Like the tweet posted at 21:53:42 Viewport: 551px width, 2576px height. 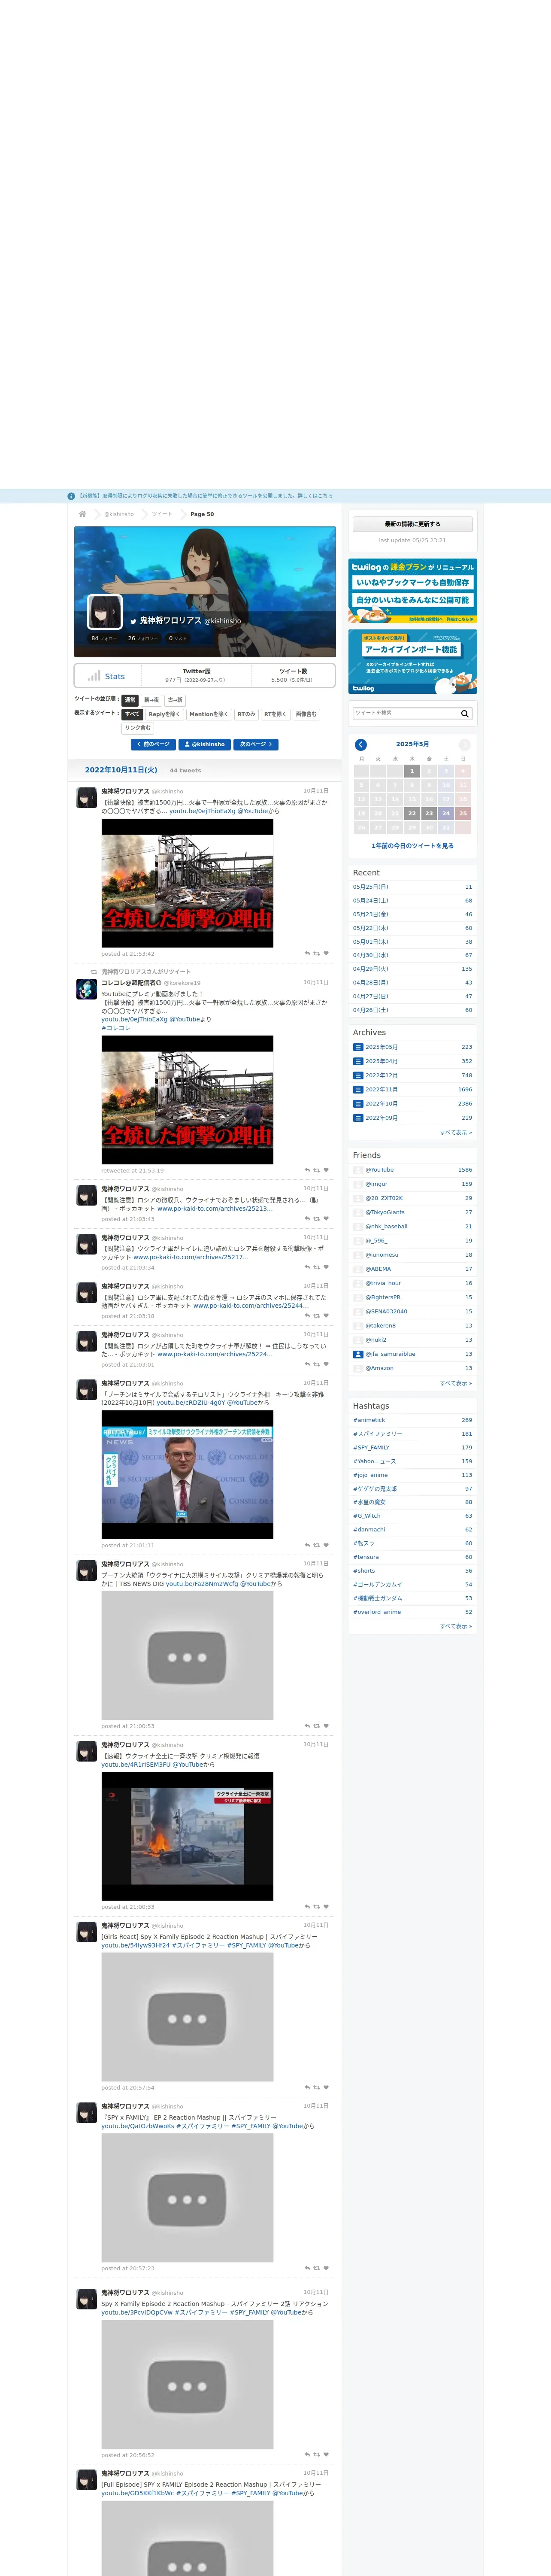tap(326, 953)
